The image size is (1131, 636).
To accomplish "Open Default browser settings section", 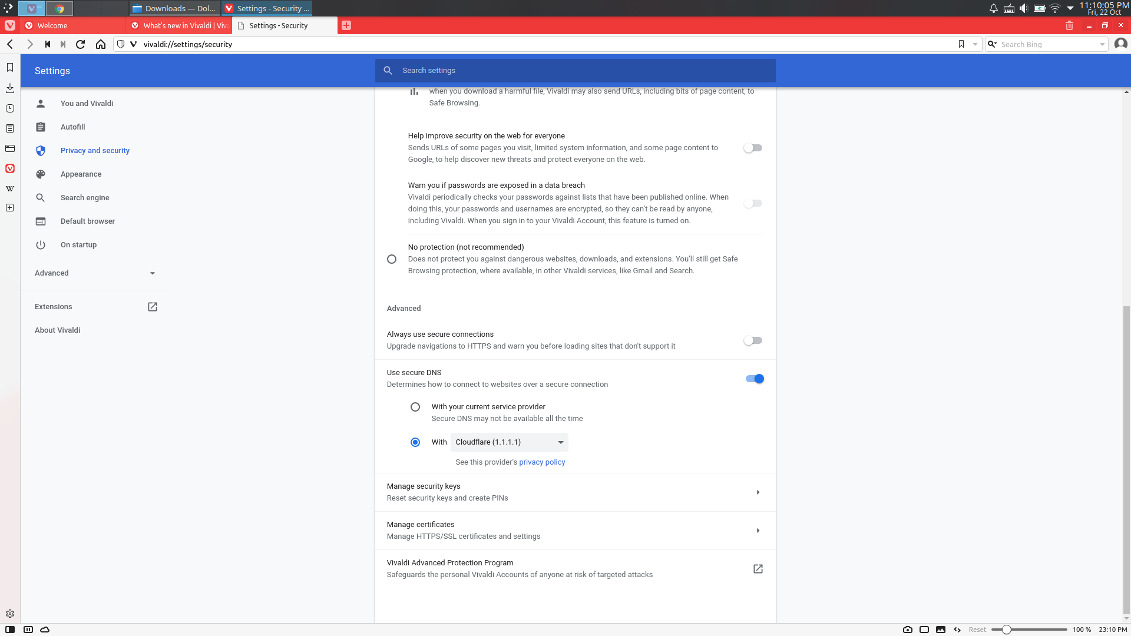I will 87,221.
